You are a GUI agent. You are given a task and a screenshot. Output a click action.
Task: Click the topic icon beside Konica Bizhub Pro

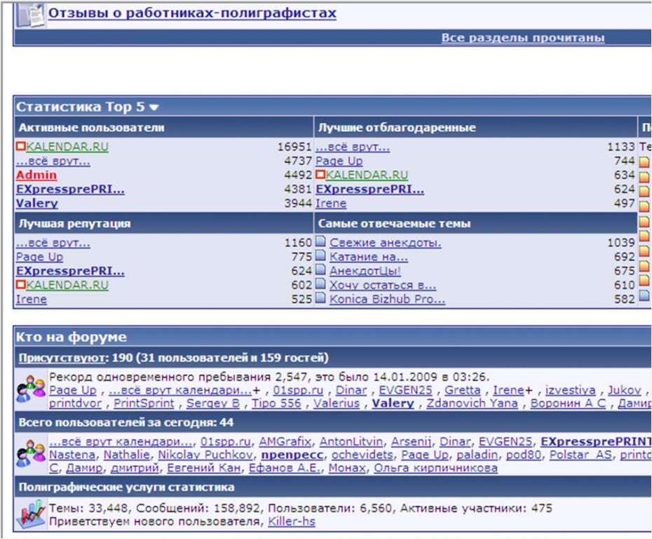point(321,300)
